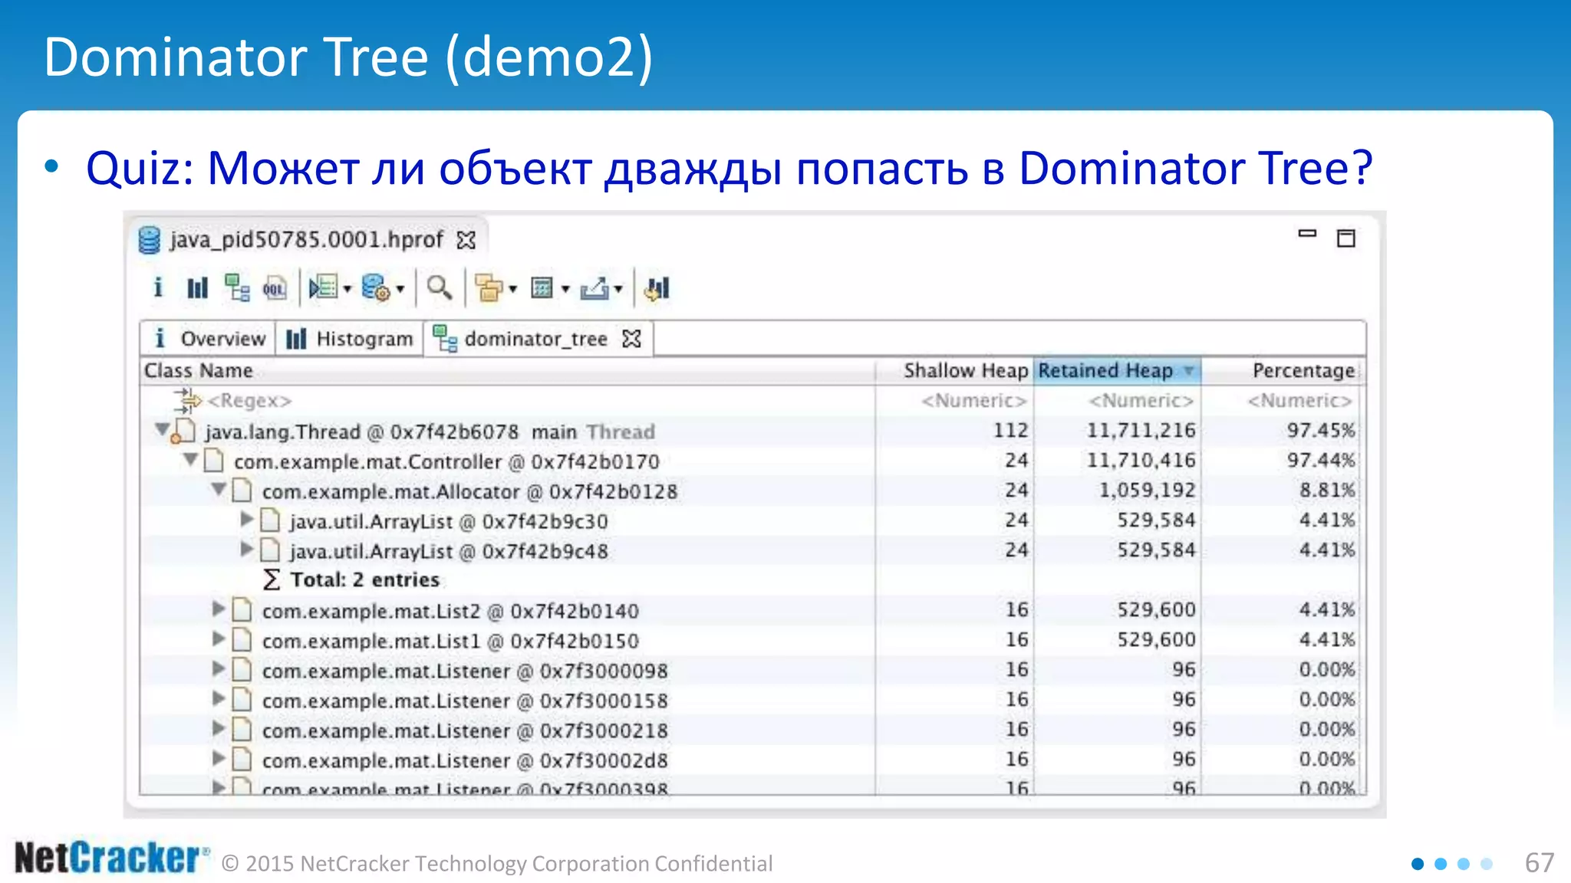Switch to the Histogram tab

349,339
